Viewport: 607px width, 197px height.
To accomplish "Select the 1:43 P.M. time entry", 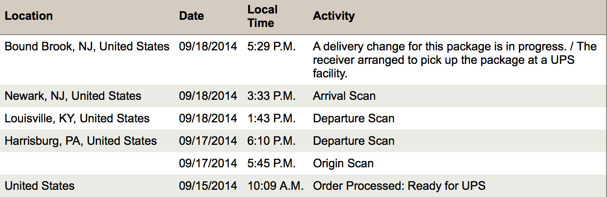I will click(x=271, y=118).
